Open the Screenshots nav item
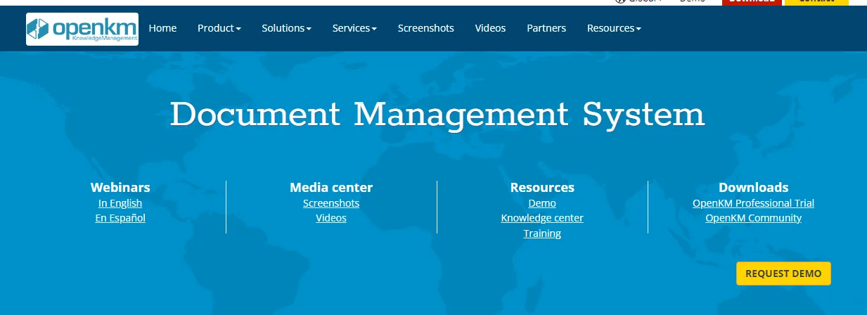The image size is (867, 315). (x=425, y=28)
